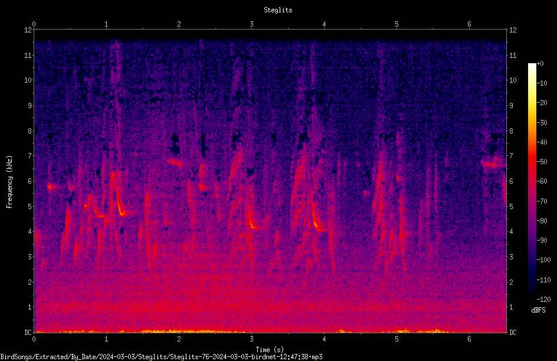Click the 1 second tick on bottom time axis
This screenshot has width=557, height=361.
pyautogui.click(x=106, y=339)
